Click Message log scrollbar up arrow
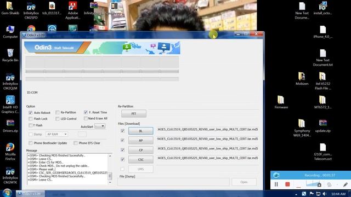The image size is (351, 197). point(110,155)
